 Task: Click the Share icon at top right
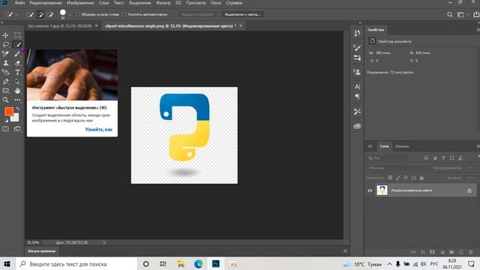476,14
